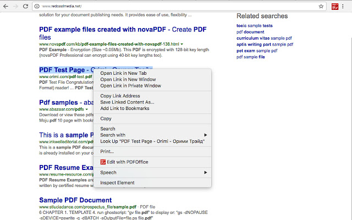The width and height of the screenshot is (352, 220).
Task: Click the www.novapdf.com URL text
Action: (x=109, y=44)
